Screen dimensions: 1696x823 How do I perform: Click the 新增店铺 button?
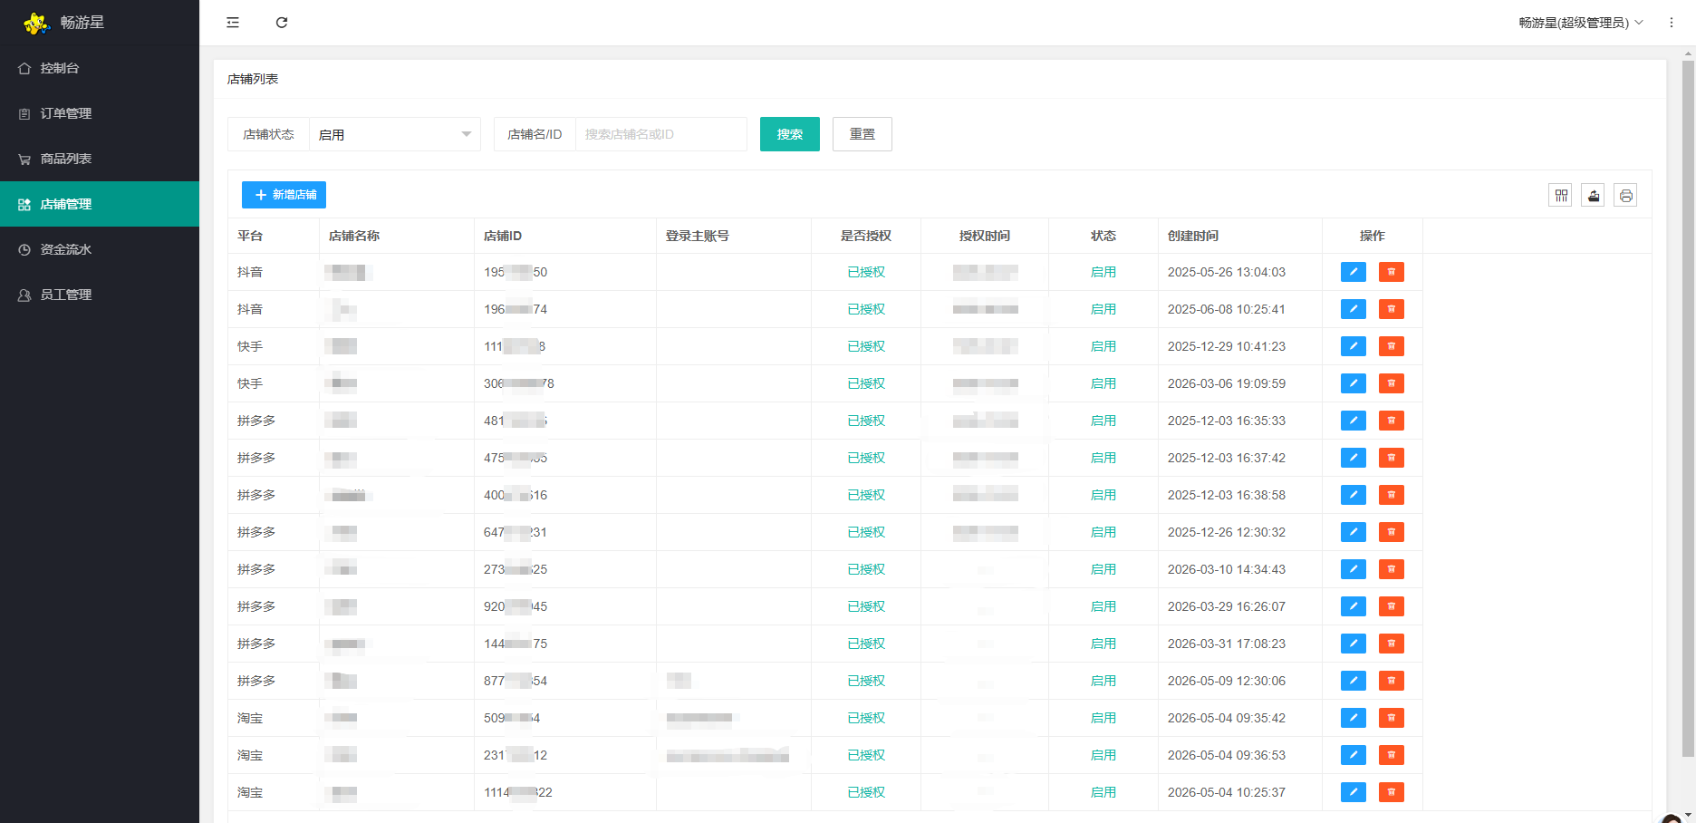pos(284,195)
